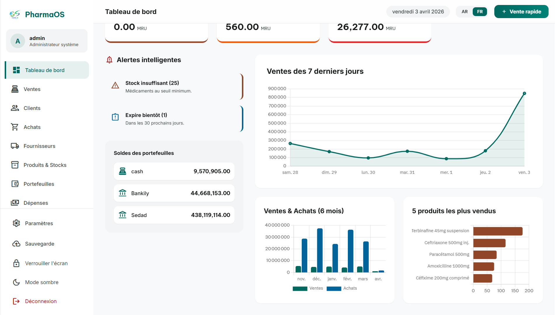Enable Mode sombre
The height and width of the screenshot is (315, 555).
(42, 282)
